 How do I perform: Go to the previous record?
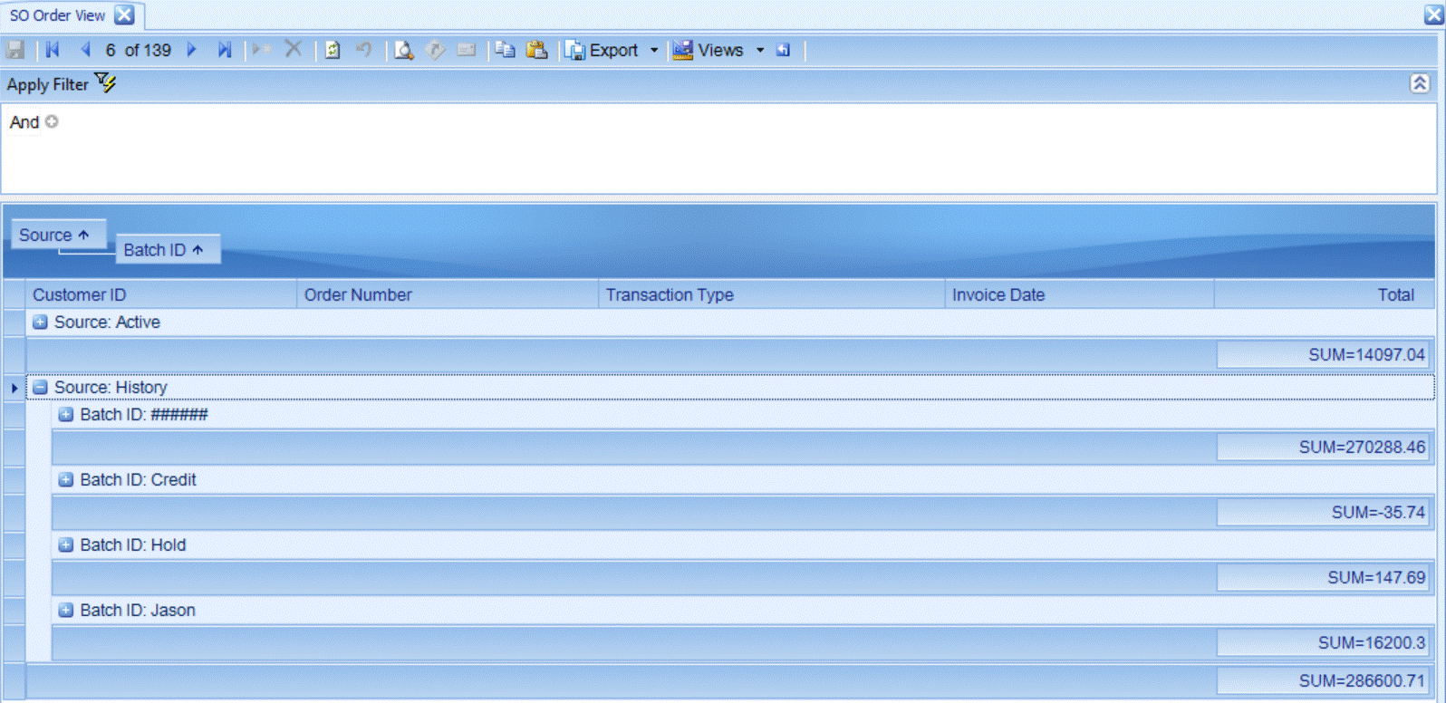pyautogui.click(x=85, y=50)
